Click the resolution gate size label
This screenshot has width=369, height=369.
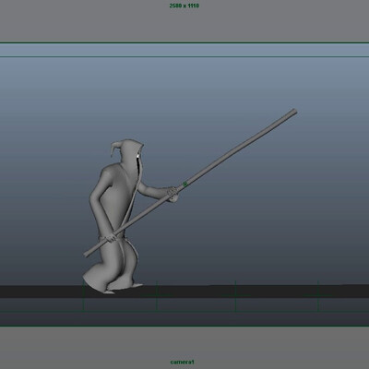click(184, 6)
